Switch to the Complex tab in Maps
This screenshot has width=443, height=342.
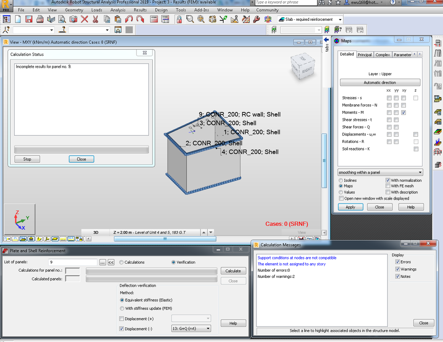[383, 55]
